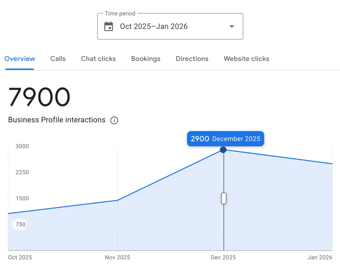Open the Time period dropdown arrow
The width and height of the screenshot is (340, 274).
[232, 26]
